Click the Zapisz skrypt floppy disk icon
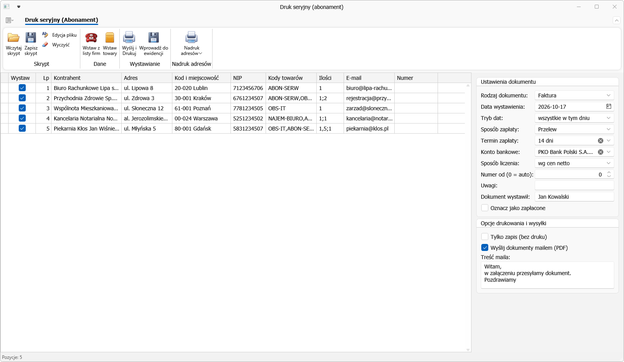This screenshot has height=362, width=624. point(31,37)
